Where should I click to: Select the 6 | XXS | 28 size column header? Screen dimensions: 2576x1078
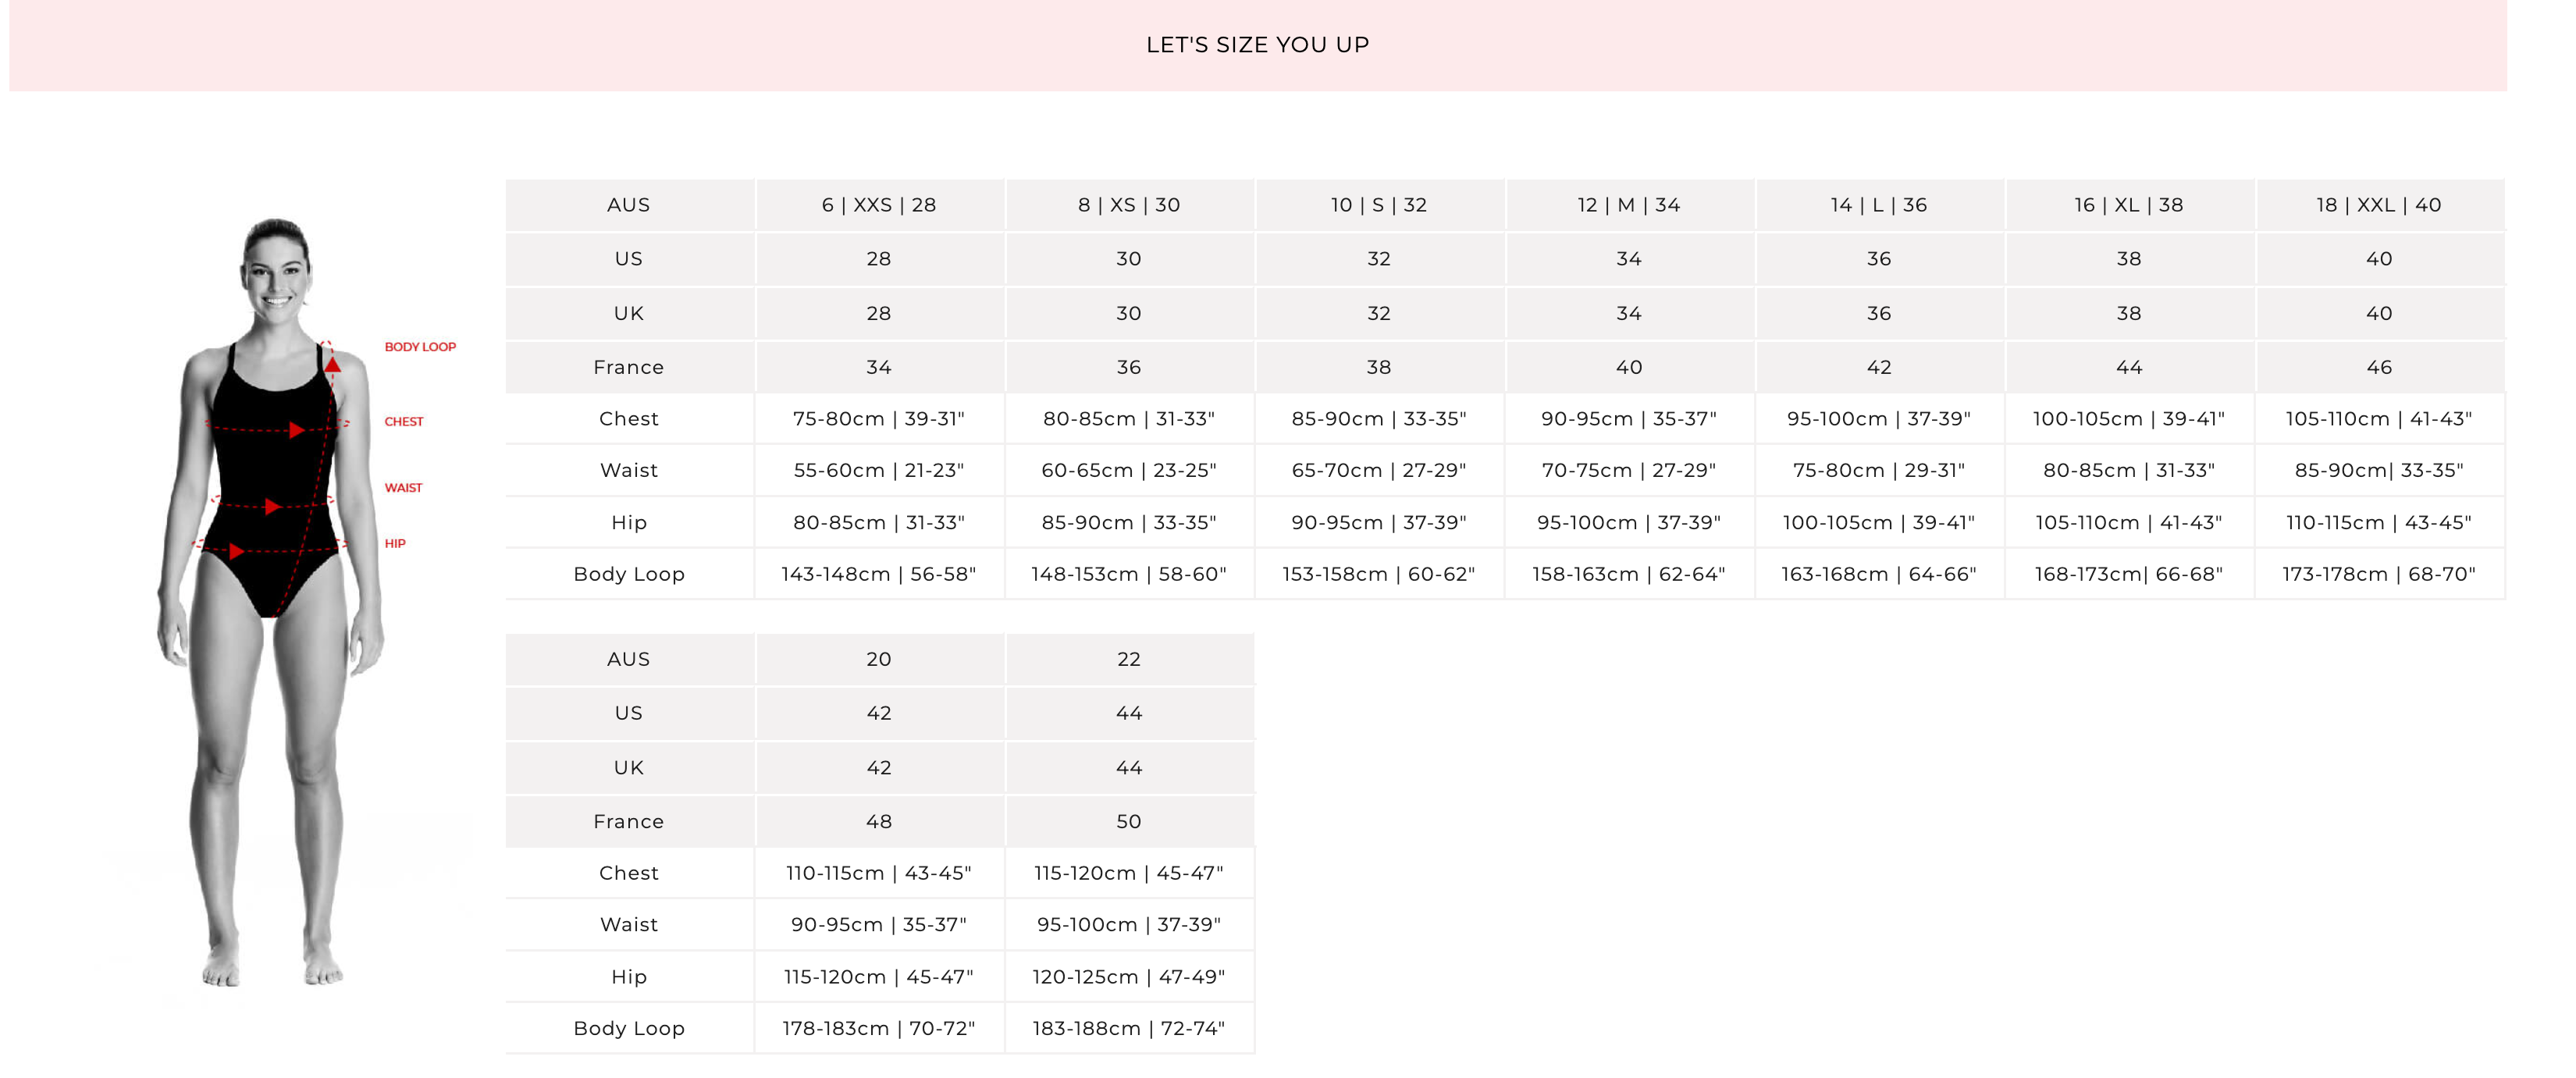[x=879, y=205]
